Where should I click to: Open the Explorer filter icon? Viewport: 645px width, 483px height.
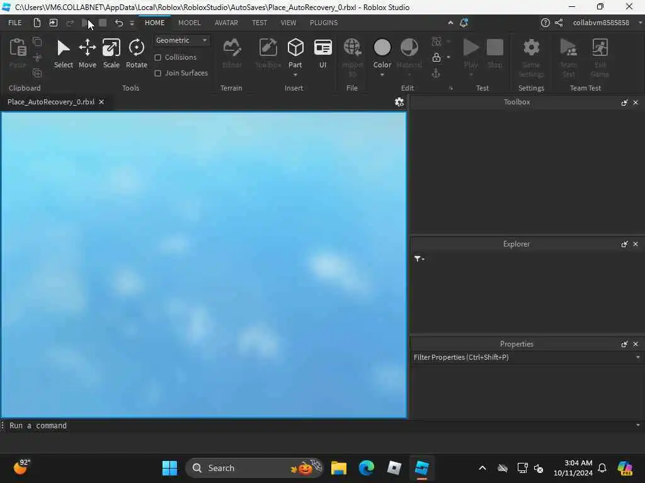click(419, 258)
